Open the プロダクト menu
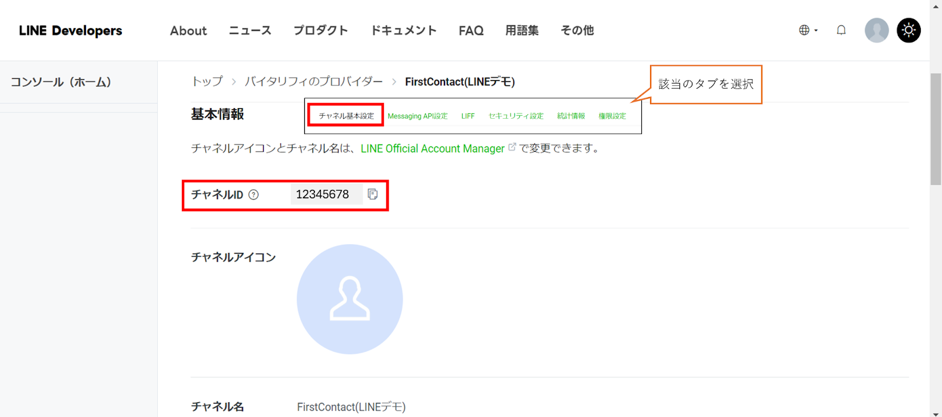 321,31
